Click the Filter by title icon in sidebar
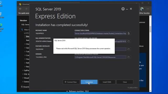Image resolution: width=168 pixels, height=94 pixels. pos(22,30)
